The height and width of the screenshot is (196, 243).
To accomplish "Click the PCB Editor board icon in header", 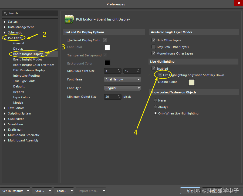I will pyautogui.click(x=69, y=19).
